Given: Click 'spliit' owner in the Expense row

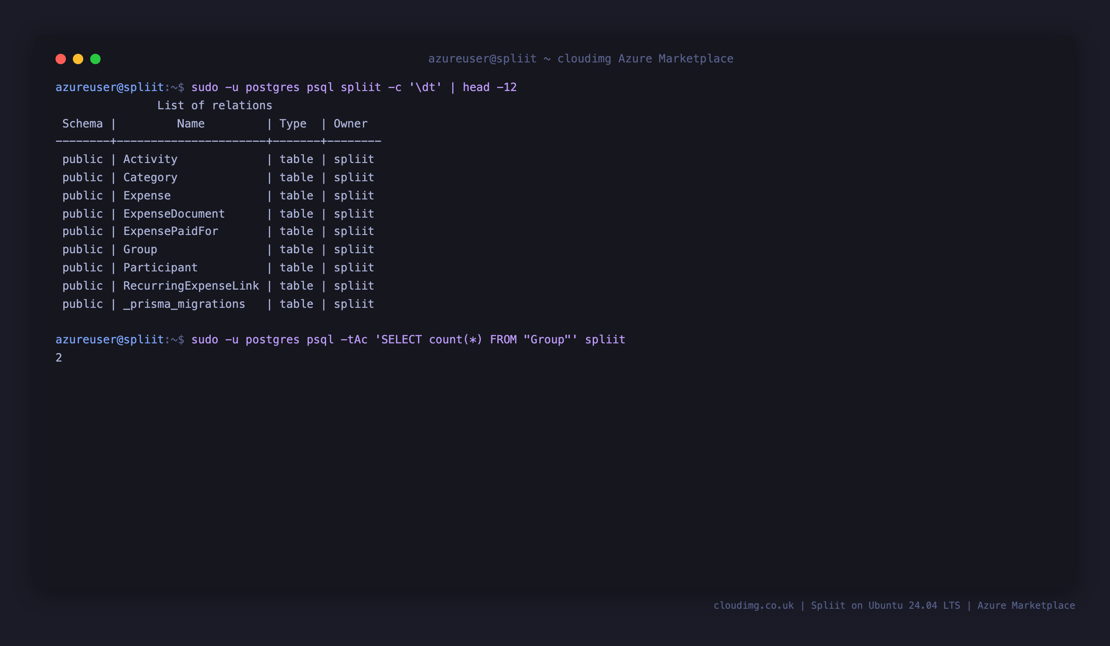Looking at the screenshot, I should [354, 196].
